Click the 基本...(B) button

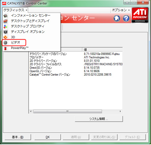(18, 137)
